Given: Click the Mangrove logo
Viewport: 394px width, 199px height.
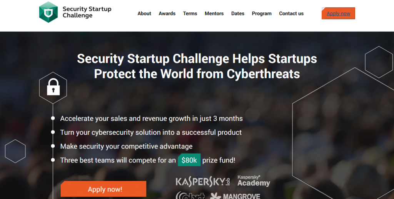Looking at the screenshot, I should 235,196.
